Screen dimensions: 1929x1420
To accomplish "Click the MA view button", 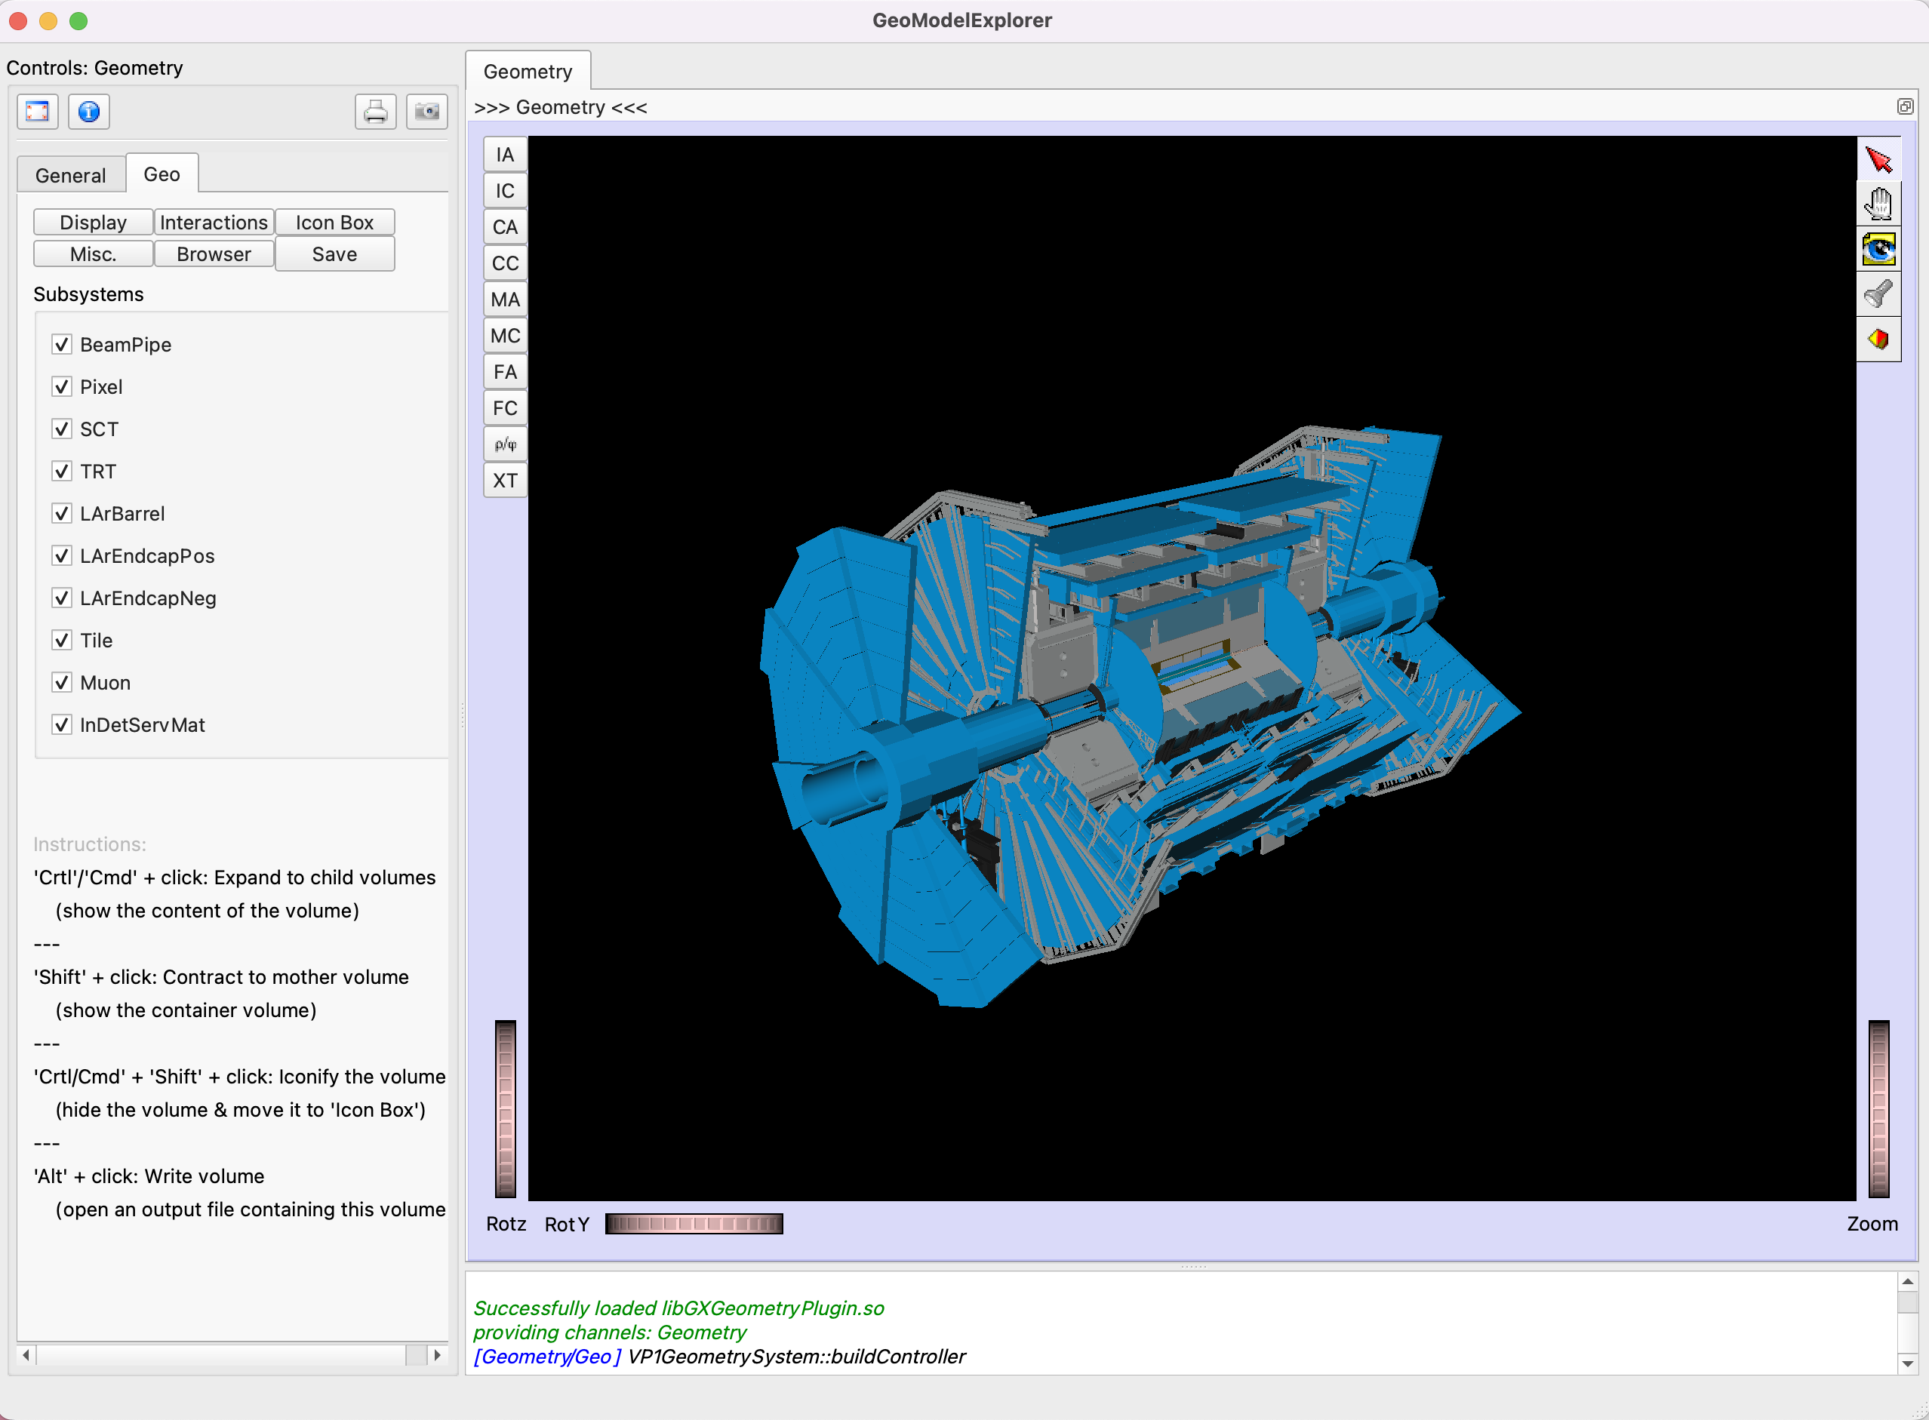I will tap(506, 299).
